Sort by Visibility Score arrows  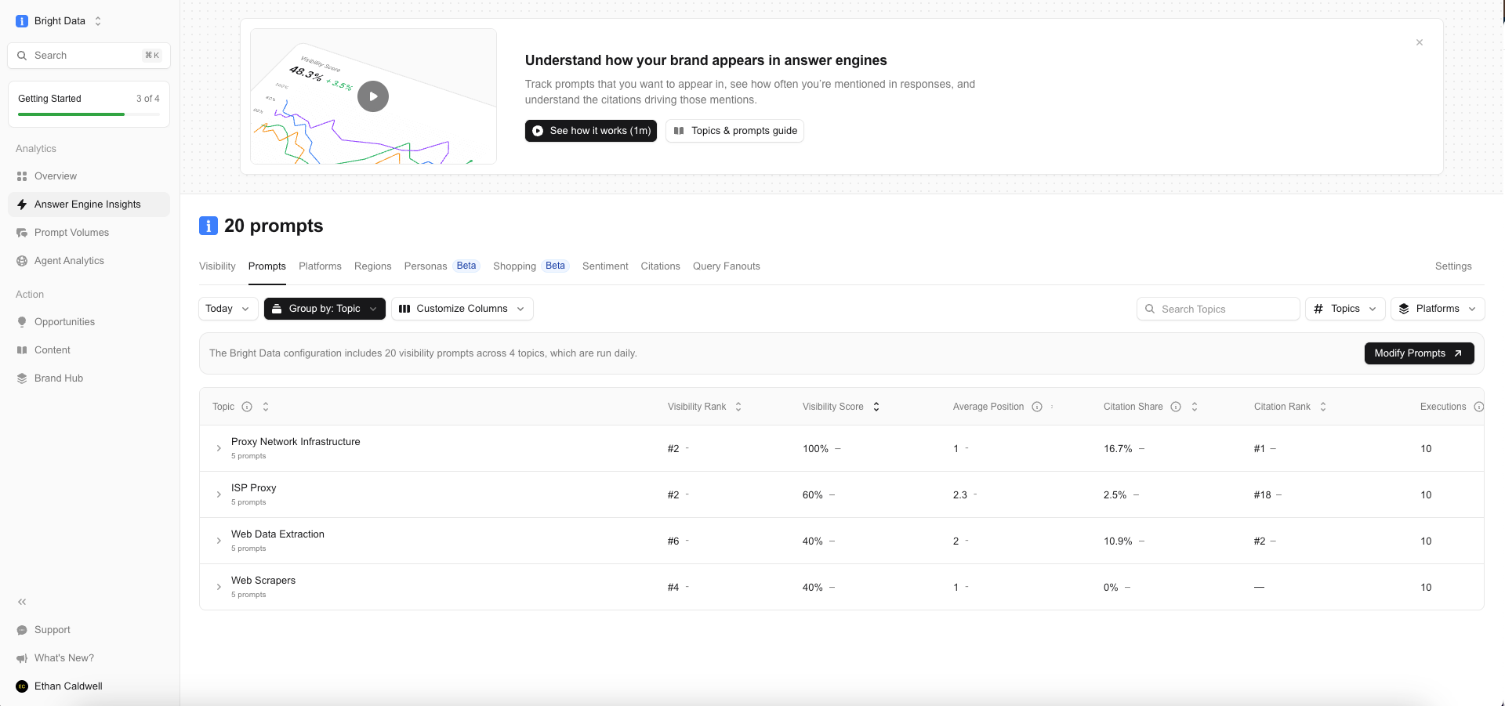coord(876,407)
